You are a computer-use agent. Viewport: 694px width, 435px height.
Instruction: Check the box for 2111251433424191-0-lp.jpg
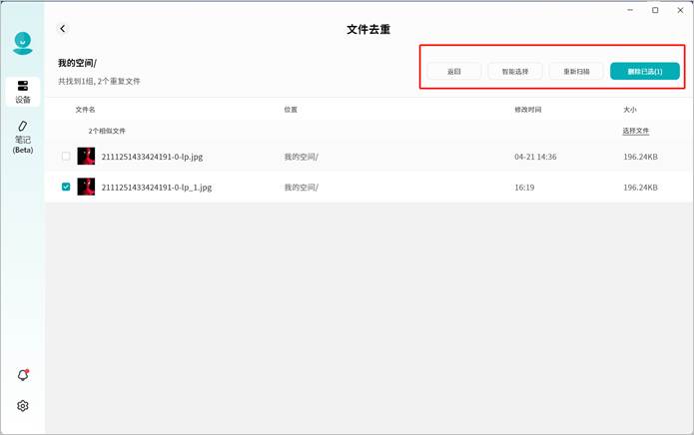click(x=66, y=157)
